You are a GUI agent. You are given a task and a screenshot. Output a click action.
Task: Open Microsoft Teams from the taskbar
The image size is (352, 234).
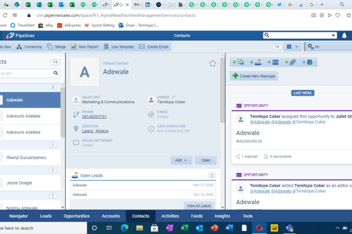click(289, 228)
